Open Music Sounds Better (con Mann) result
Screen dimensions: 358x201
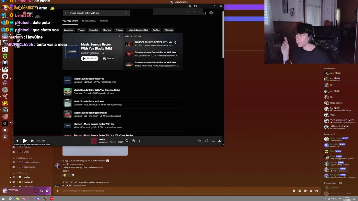click(123, 114)
